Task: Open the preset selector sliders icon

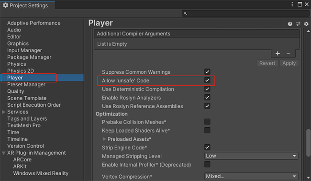Action: pos(298,24)
